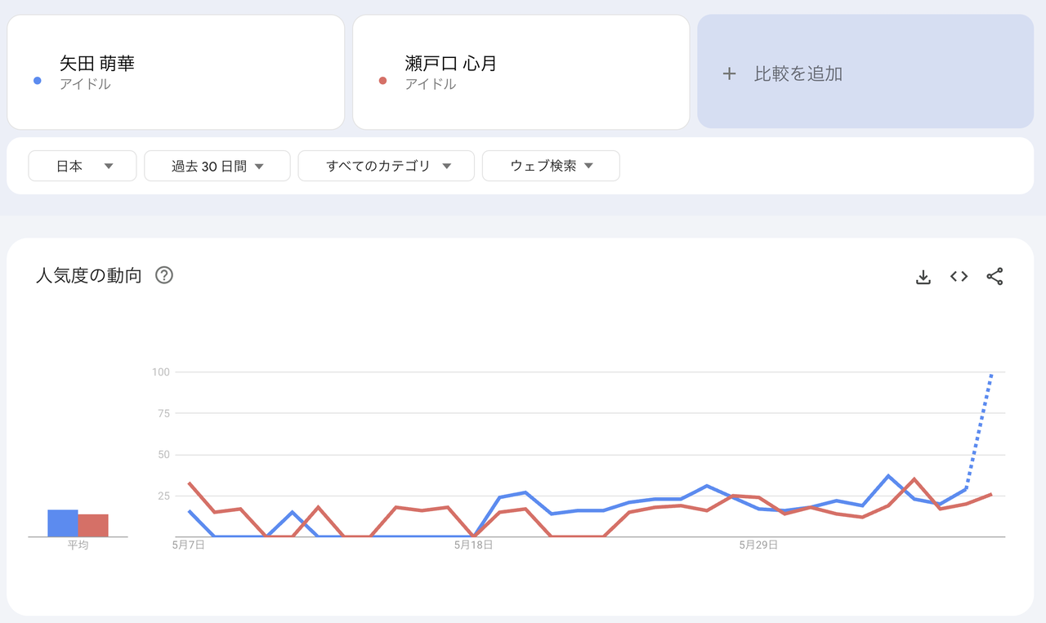Download the interest over time chart data
Screen dimensions: 1046x623
[923, 277]
